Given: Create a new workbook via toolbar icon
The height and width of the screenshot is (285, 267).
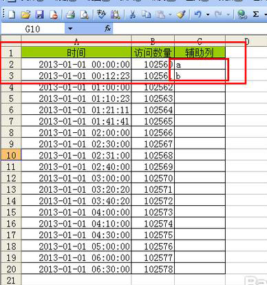Looking at the screenshot, I should pos(12,15).
